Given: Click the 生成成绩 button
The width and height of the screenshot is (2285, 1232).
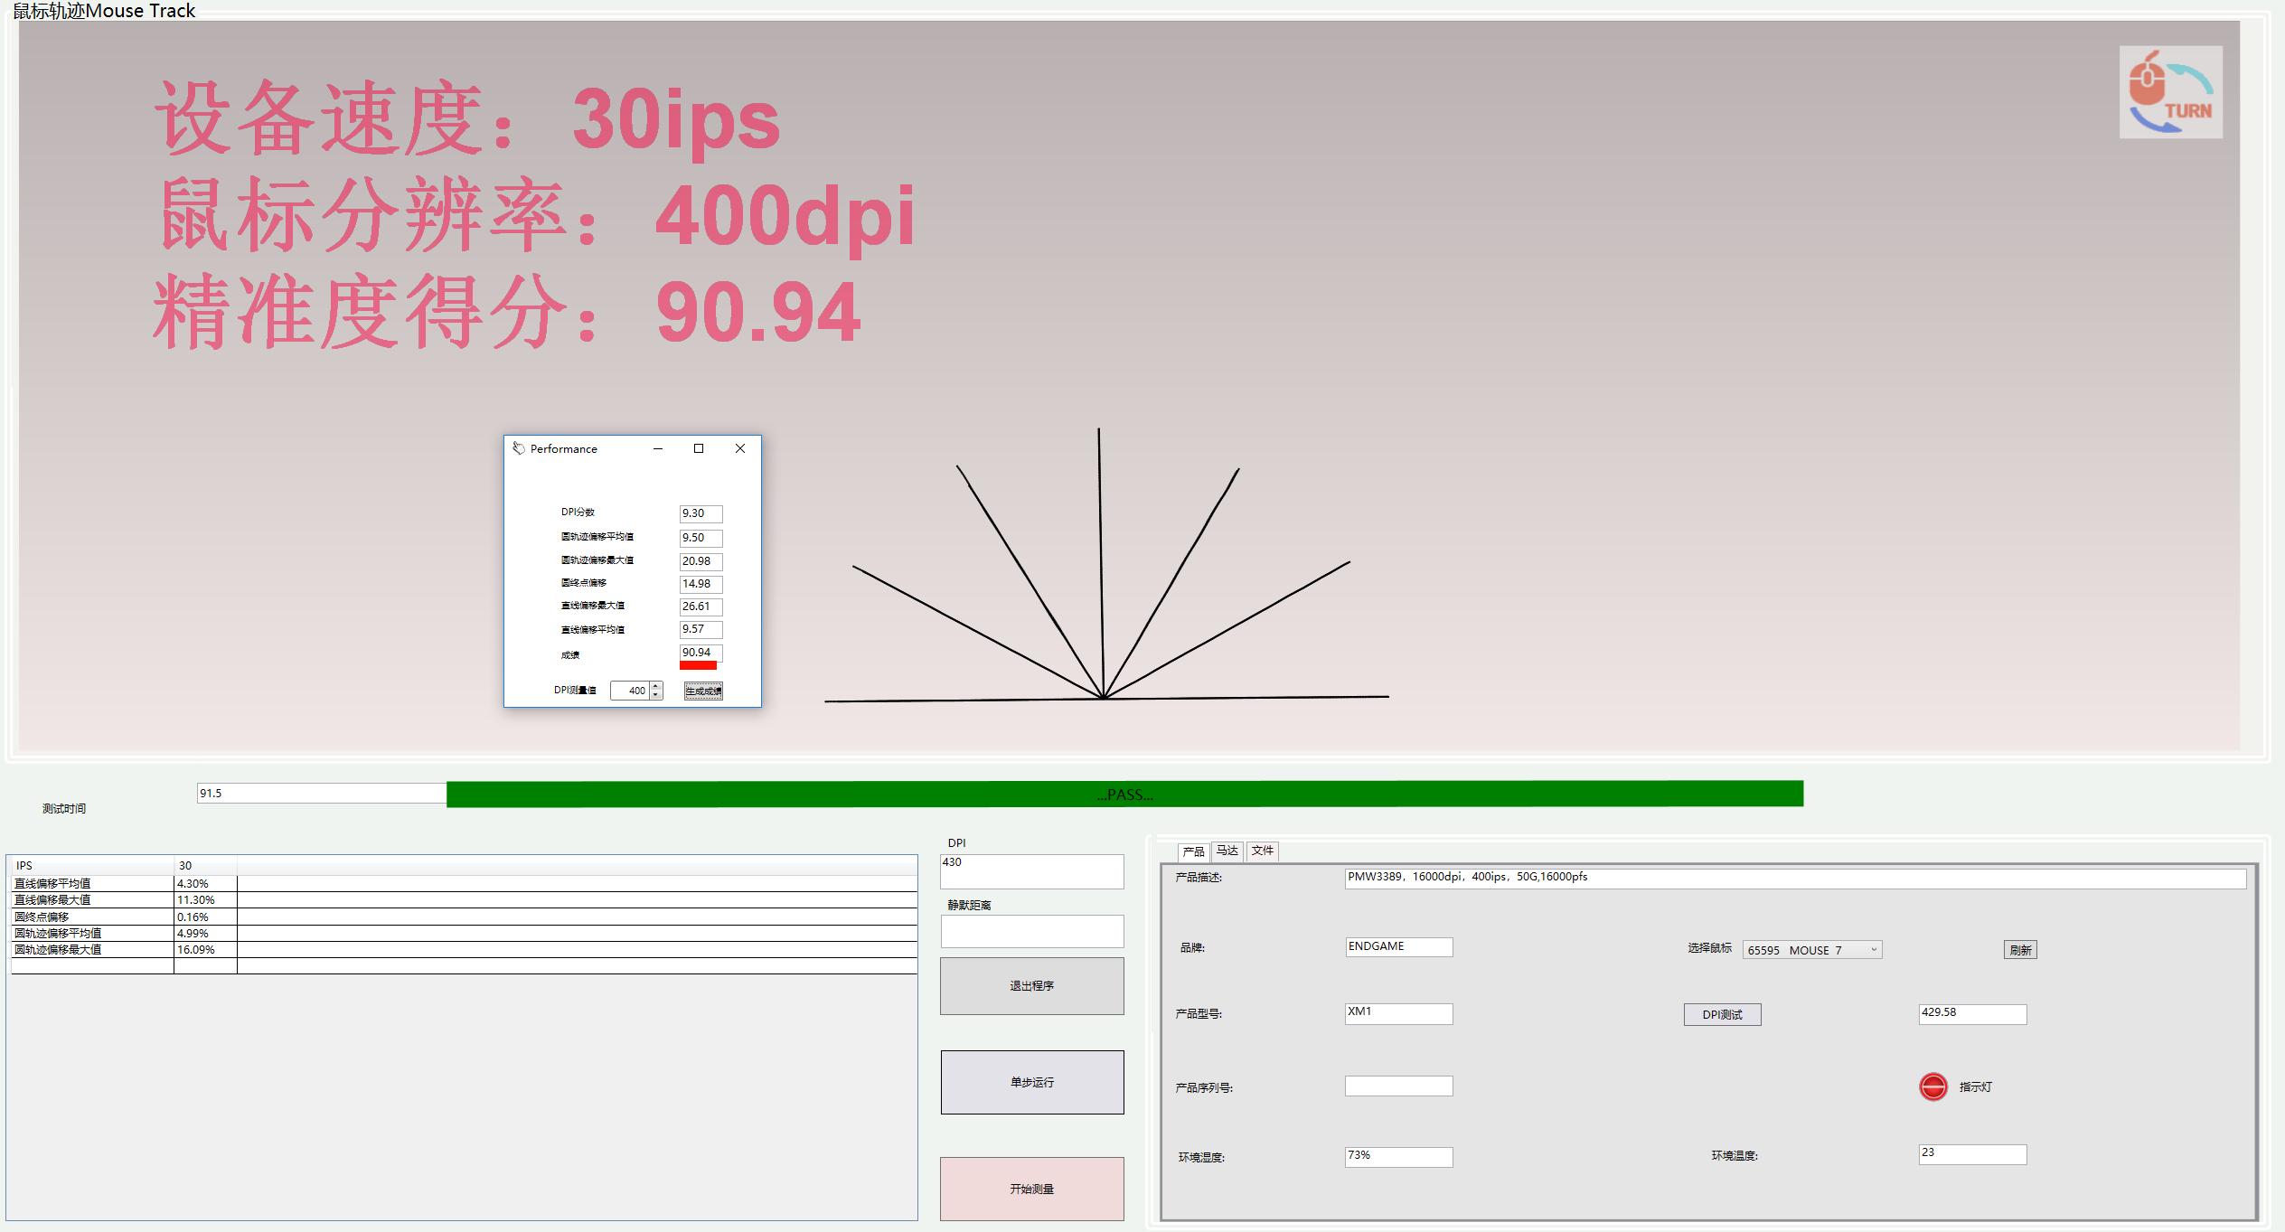Looking at the screenshot, I should (x=703, y=691).
